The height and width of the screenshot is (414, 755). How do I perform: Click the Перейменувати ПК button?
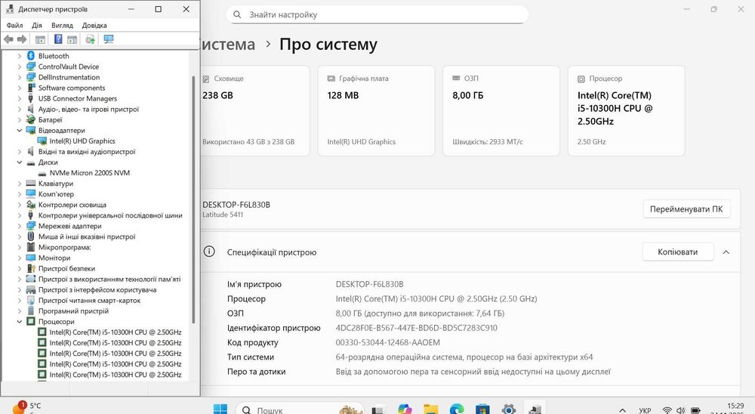(x=686, y=209)
